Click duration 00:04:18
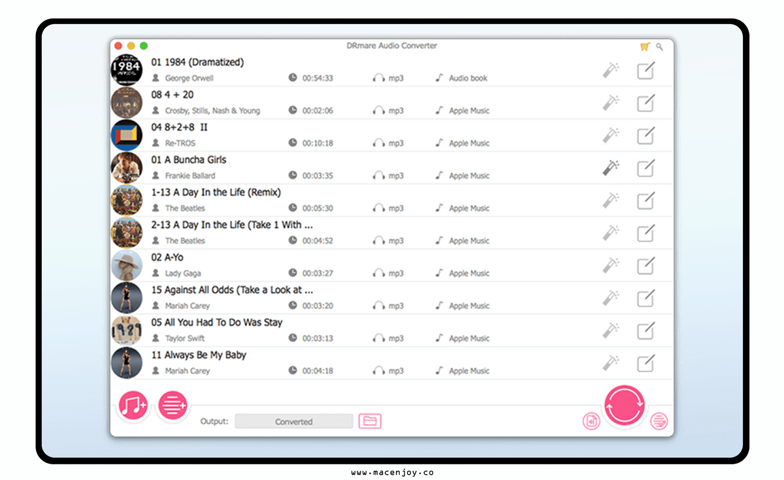The image size is (784, 480). (318, 372)
